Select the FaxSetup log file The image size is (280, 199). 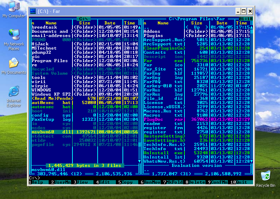pos(85,119)
